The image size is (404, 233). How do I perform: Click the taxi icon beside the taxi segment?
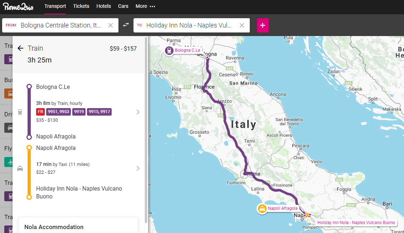pyautogui.click(x=20, y=168)
